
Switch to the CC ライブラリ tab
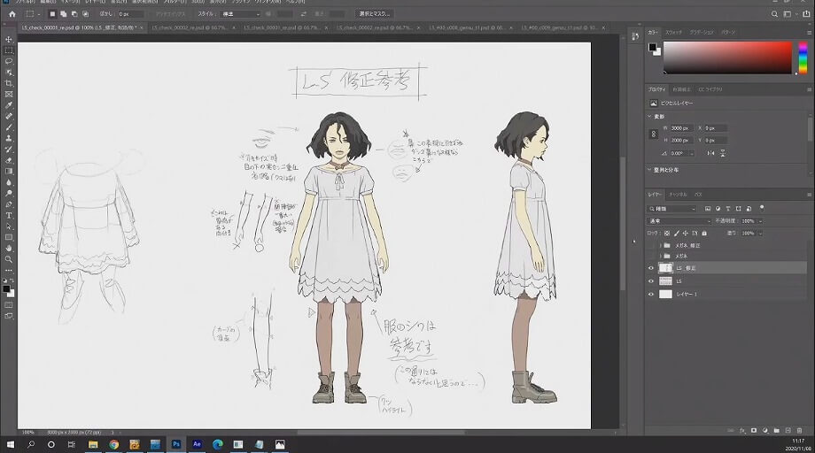[710, 89]
